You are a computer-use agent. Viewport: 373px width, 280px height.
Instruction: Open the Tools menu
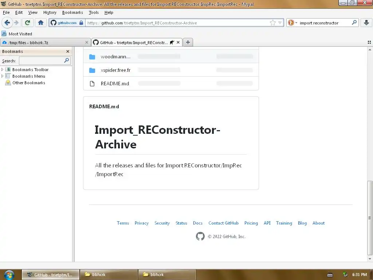[x=94, y=12]
